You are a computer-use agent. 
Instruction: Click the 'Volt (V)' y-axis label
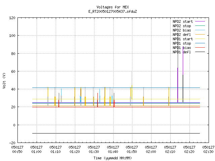pyautogui.click(x=4, y=80)
